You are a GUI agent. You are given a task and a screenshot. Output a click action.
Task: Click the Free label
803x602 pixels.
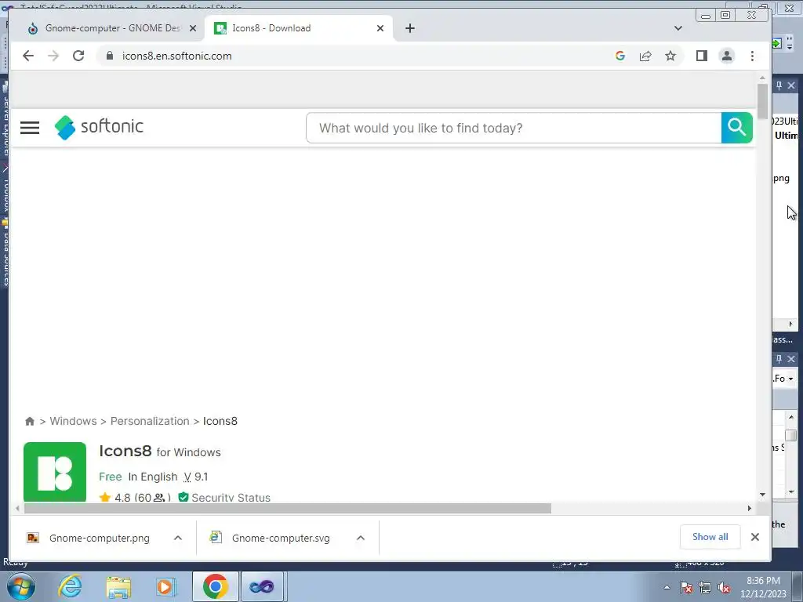(111, 477)
